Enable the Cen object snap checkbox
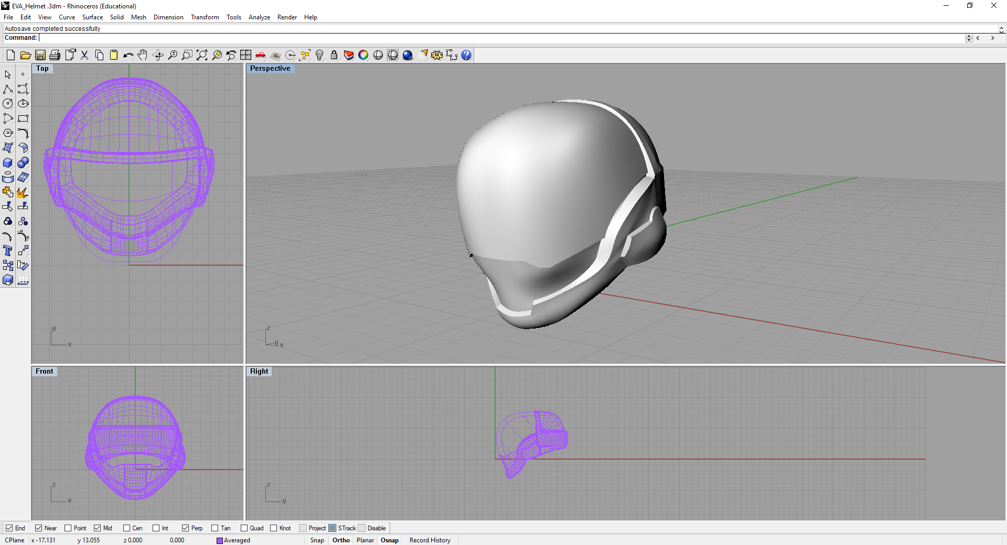1007x545 pixels. pos(126,528)
